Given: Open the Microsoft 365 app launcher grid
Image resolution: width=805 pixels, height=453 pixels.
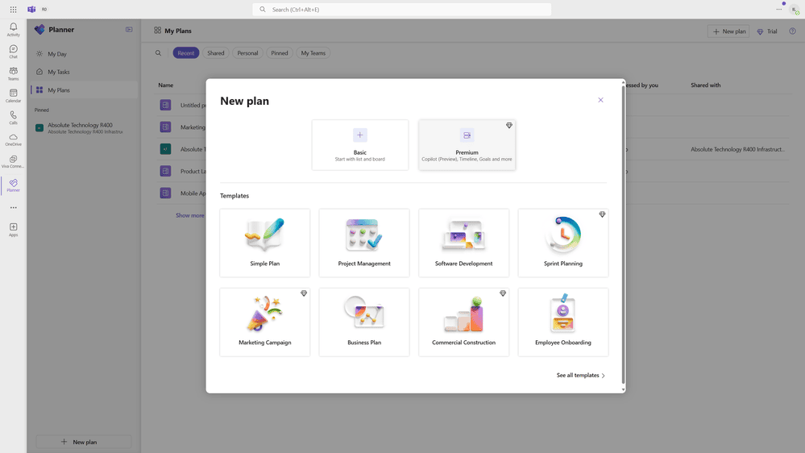Looking at the screenshot, I should pos(14,9).
